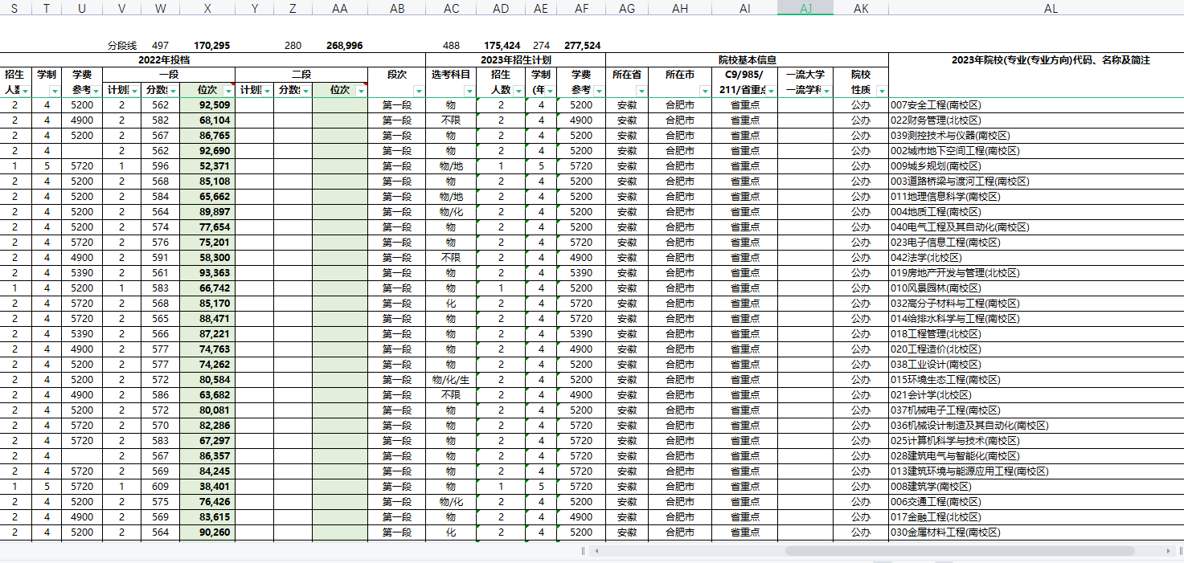Click horizontal scrollbar left arrow
Viewport: 1184px width, 563px height.
[x=596, y=551]
